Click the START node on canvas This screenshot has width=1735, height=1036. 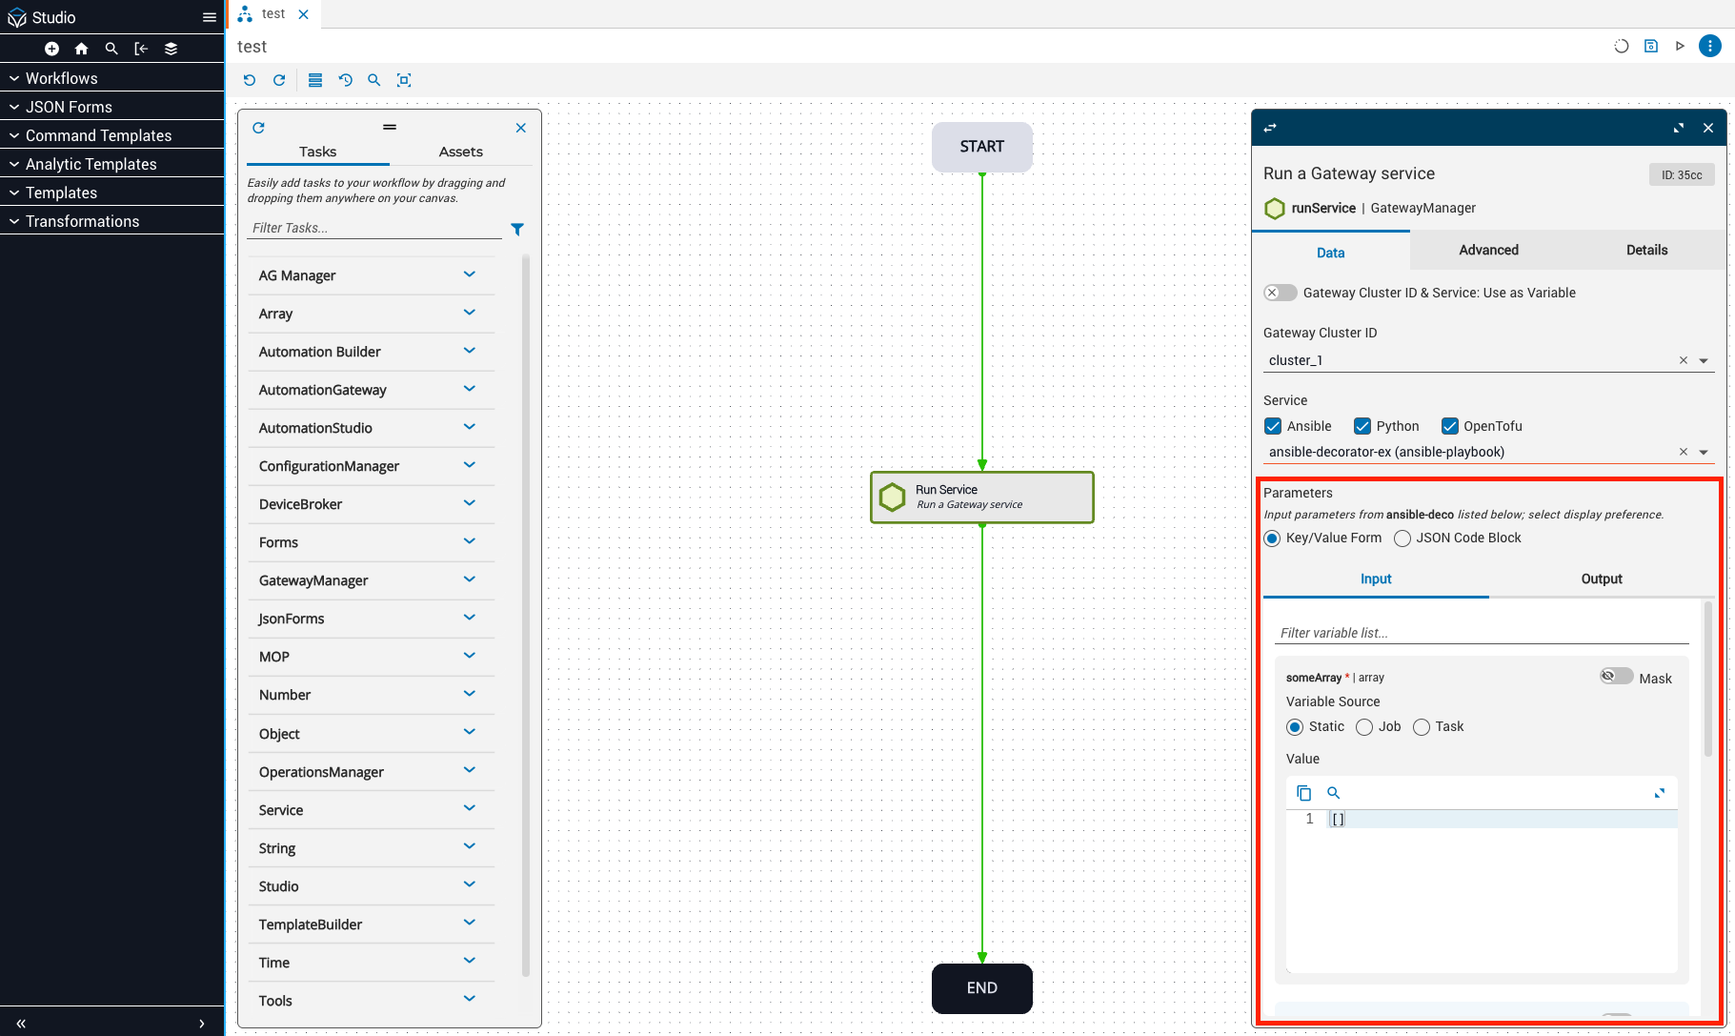981,147
